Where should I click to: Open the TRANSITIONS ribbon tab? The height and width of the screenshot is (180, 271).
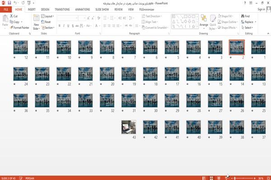tap(62, 9)
